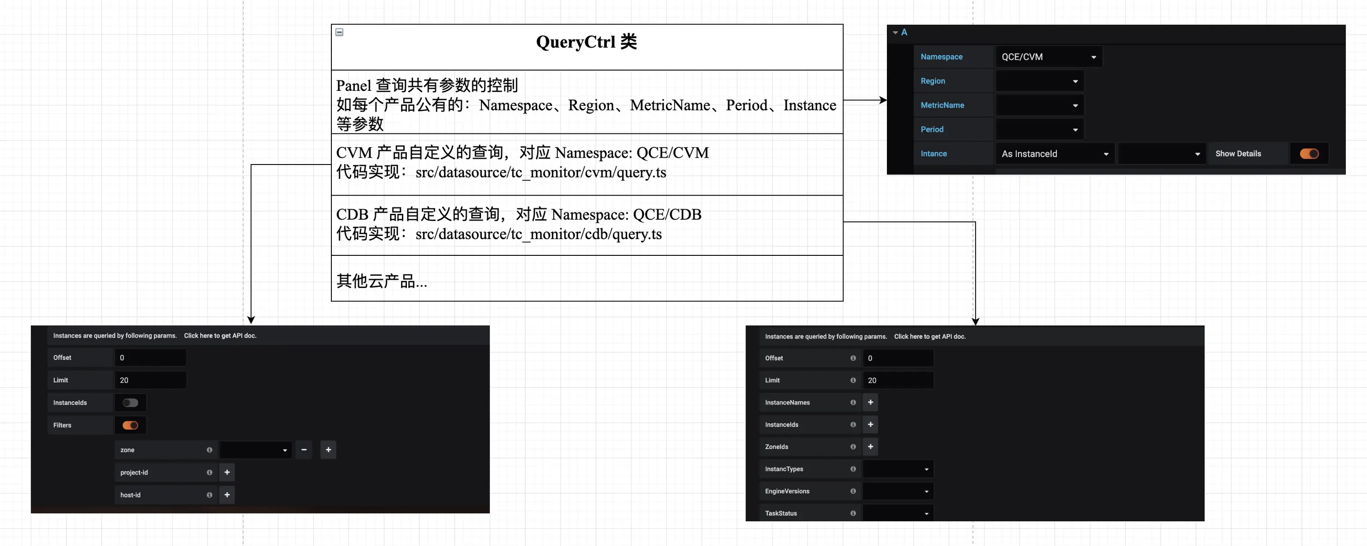The height and width of the screenshot is (546, 1367).
Task: Click the info icon beside TaskStatus
Action: pyautogui.click(x=853, y=513)
